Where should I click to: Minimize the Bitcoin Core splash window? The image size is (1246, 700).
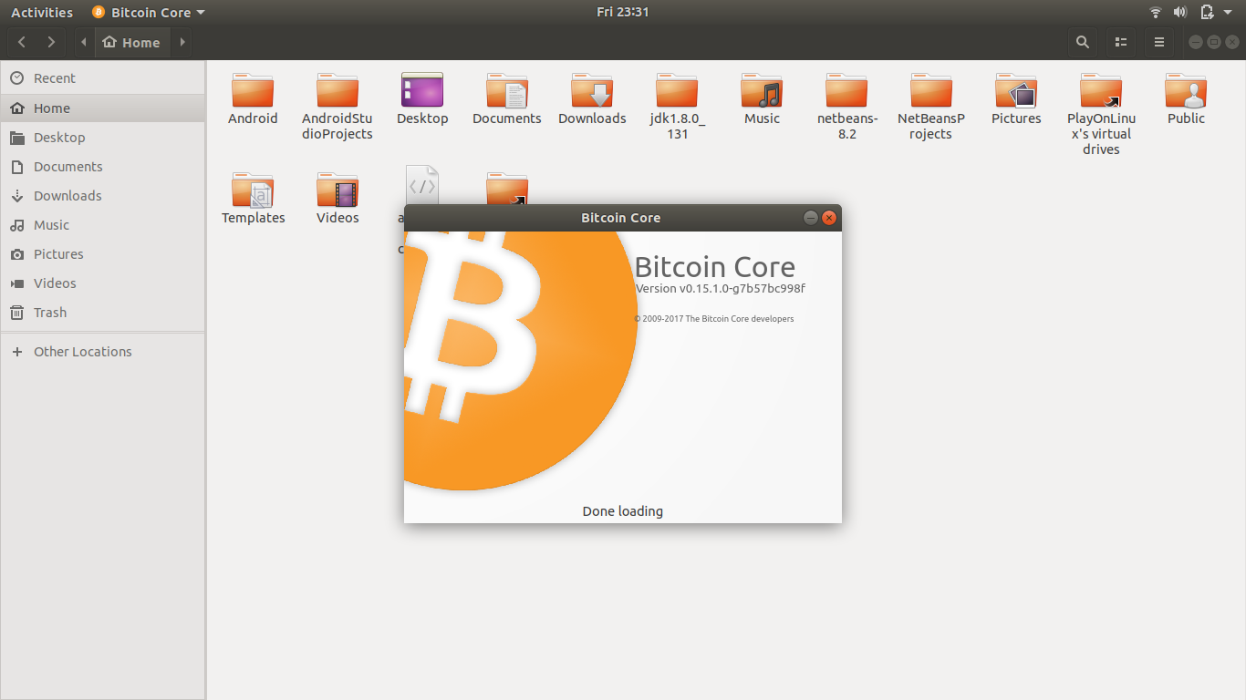click(x=810, y=218)
